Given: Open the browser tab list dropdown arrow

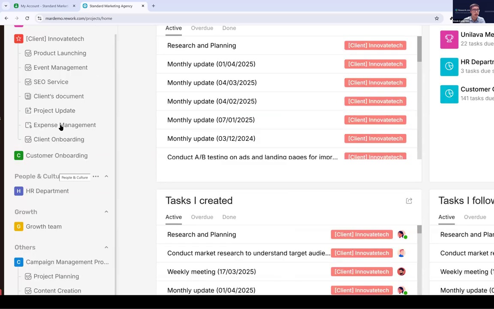Looking at the screenshot, I should click(x=6, y=6).
